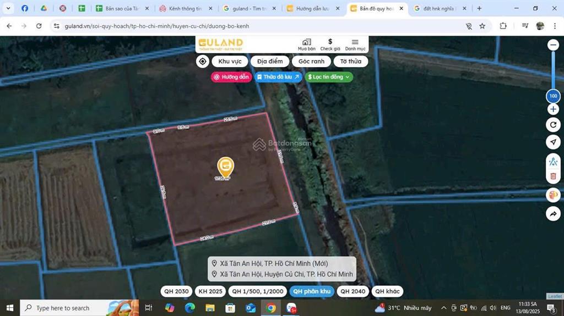The width and height of the screenshot is (564, 316).
Task: Open the Mua bán house icon
Action: click(306, 42)
